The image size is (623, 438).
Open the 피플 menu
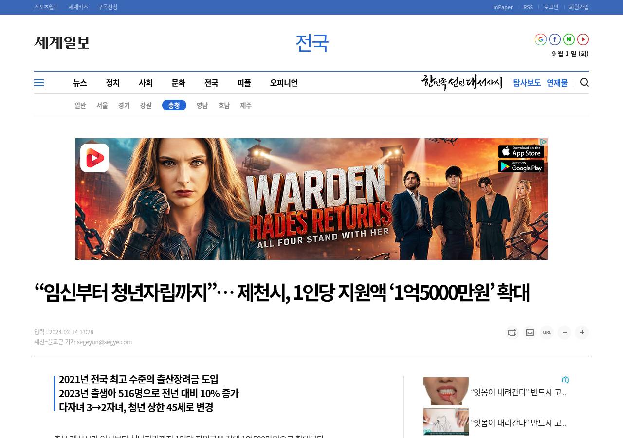244,83
